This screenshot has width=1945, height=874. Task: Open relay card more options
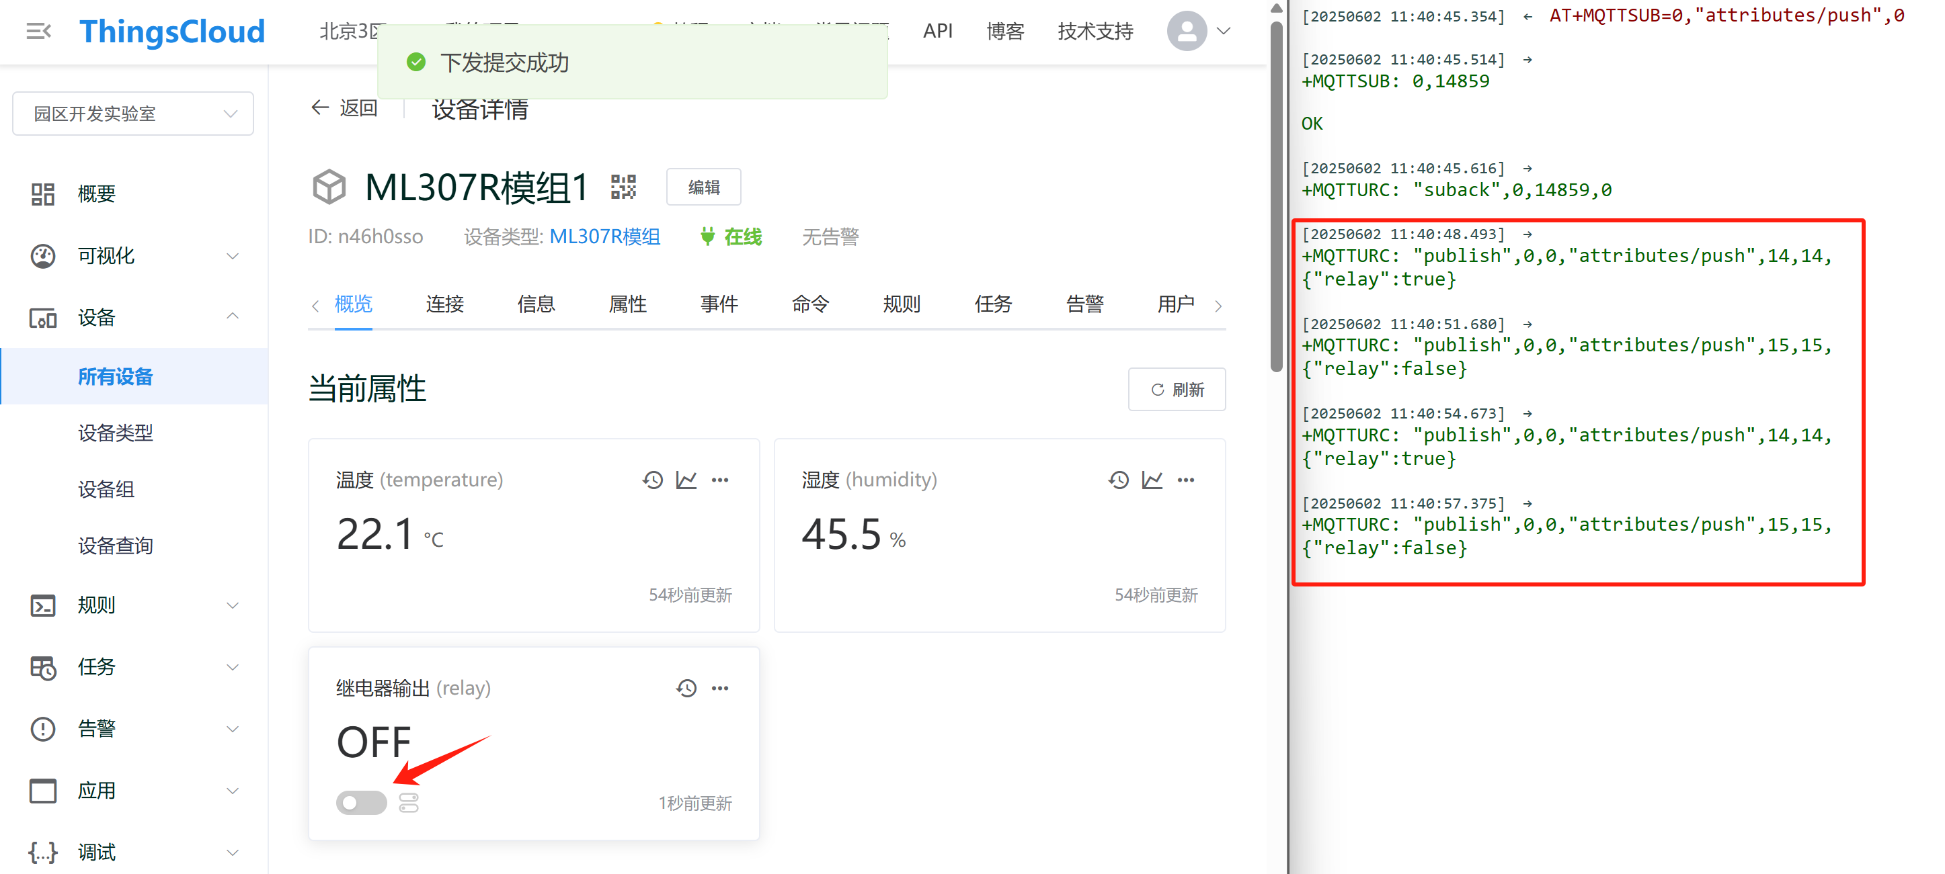[720, 689]
